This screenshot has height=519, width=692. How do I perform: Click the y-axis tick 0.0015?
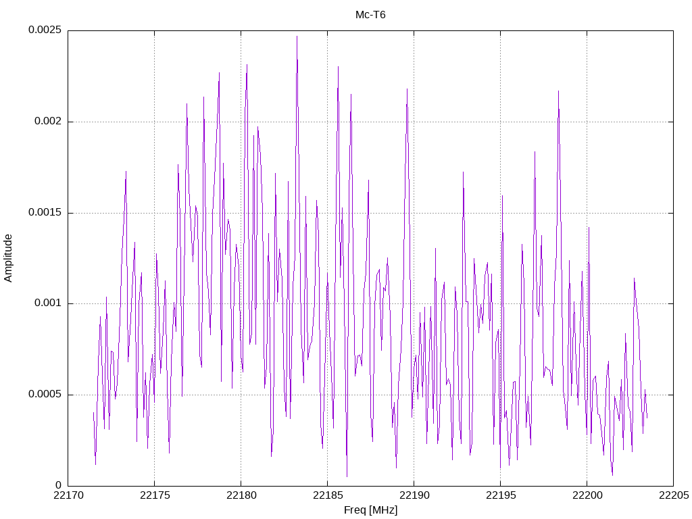[x=45, y=212]
